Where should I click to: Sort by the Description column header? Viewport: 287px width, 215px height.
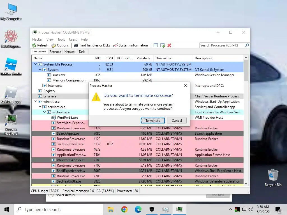(x=218, y=58)
